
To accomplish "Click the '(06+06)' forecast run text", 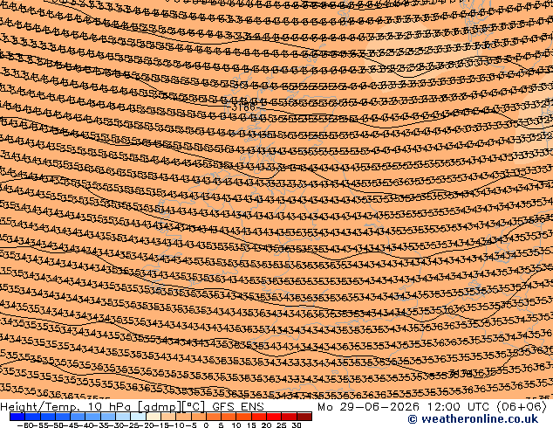I will pyautogui.click(x=522, y=406).
